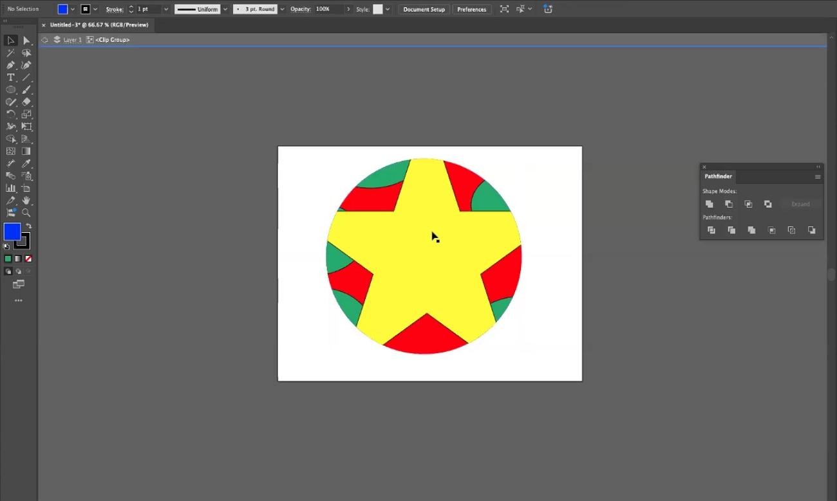Swap fill and stroke colors
Image resolution: width=837 pixels, height=501 pixels.
pyautogui.click(x=28, y=226)
